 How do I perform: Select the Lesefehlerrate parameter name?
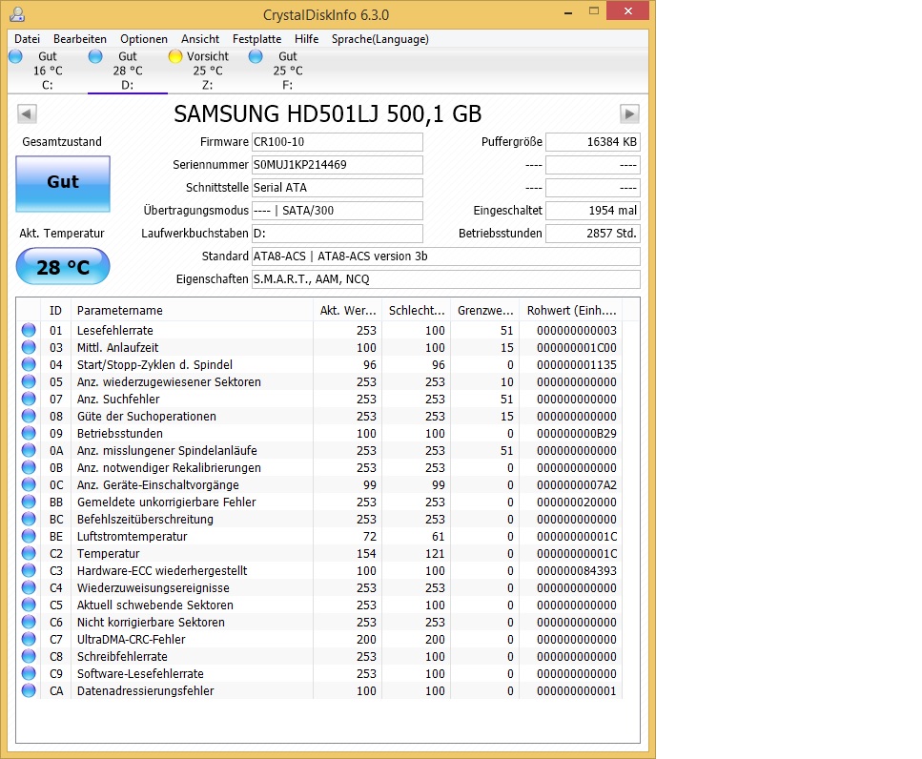(x=115, y=331)
